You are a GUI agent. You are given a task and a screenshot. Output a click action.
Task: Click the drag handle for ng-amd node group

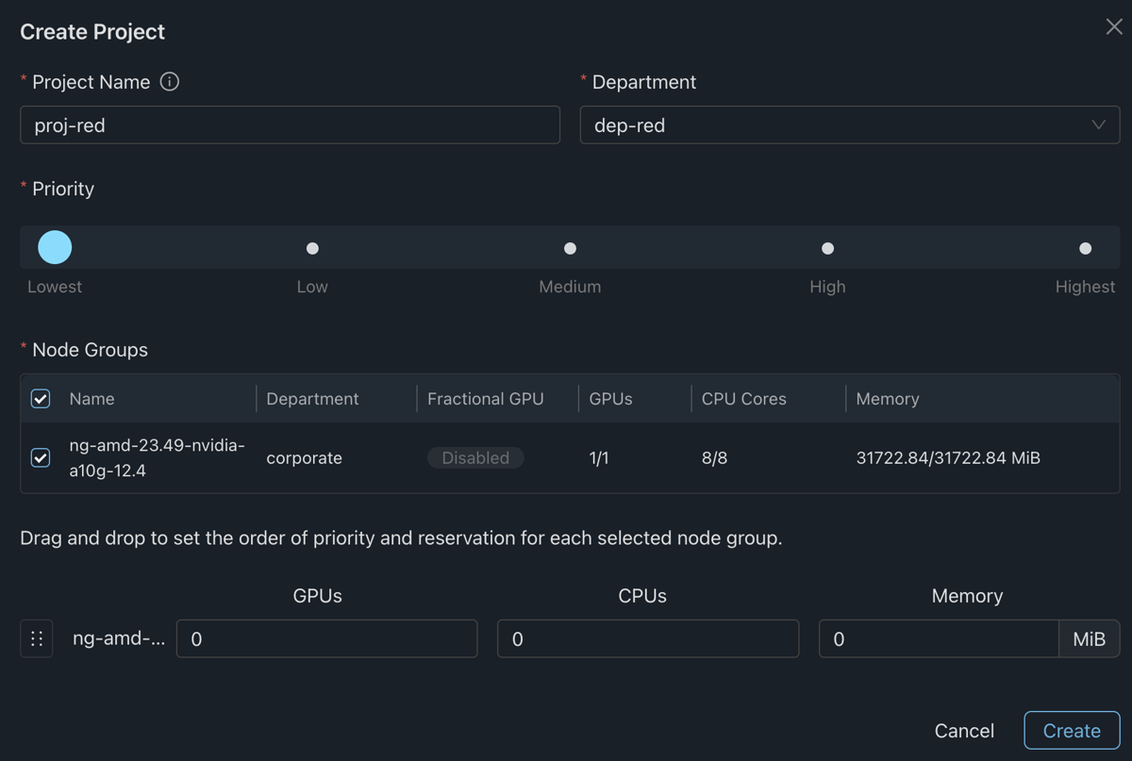[37, 638]
